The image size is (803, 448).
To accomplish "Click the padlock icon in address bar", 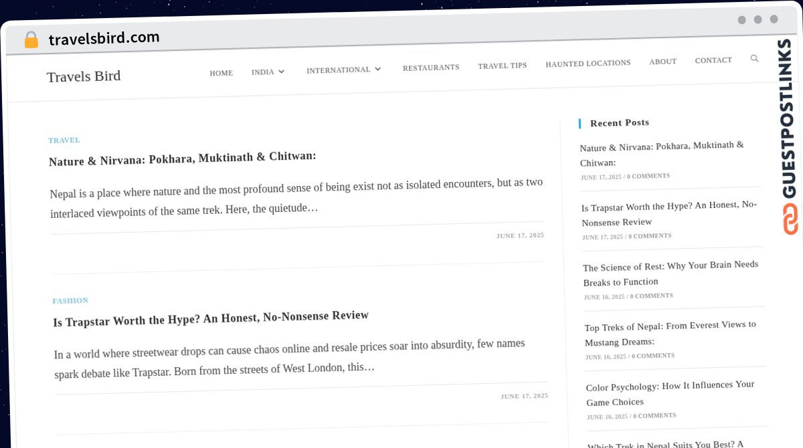I will click(31, 40).
